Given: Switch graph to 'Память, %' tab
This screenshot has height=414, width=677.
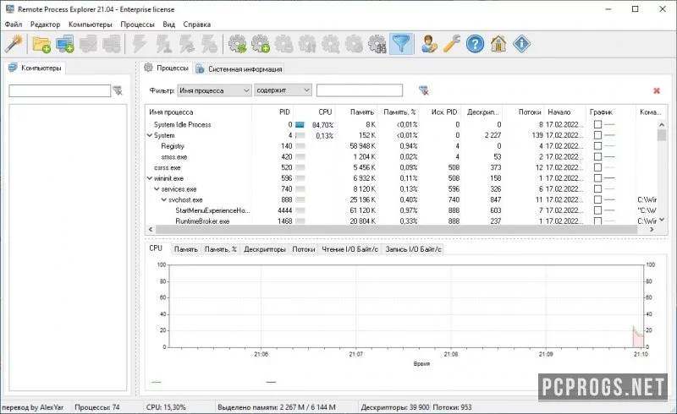Looking at the screenshot, I should click(221, 249).
